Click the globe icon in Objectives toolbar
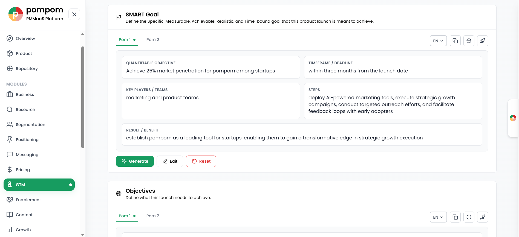 469,217
